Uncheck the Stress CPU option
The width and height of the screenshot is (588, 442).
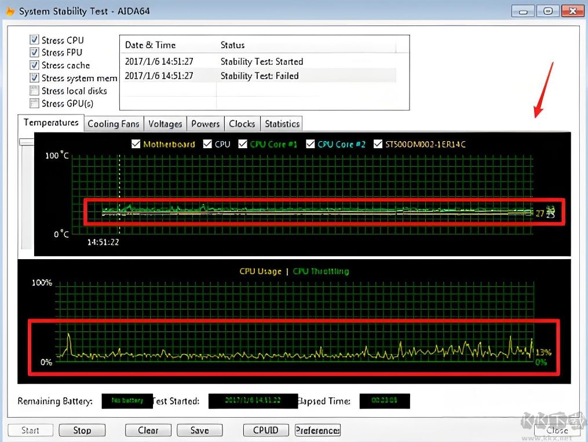click(x=34, y=40)
